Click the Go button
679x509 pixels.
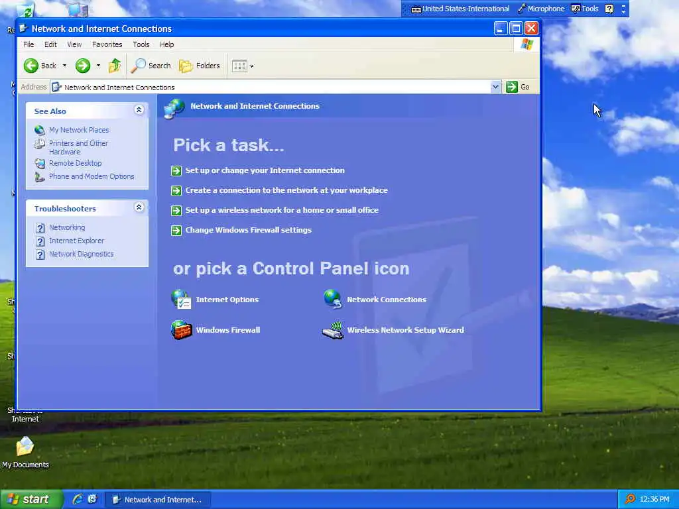click(x=518, y=87)
